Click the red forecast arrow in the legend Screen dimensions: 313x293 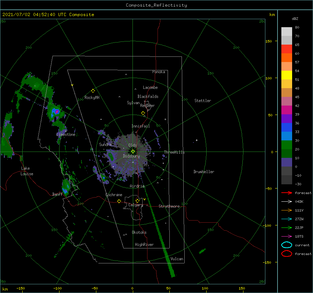pyautogui.click(x=287, y=193)
